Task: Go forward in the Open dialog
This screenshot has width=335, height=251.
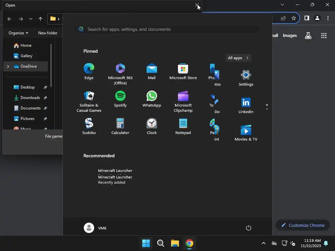Action: pyautogui.click(x=21, y=19)
